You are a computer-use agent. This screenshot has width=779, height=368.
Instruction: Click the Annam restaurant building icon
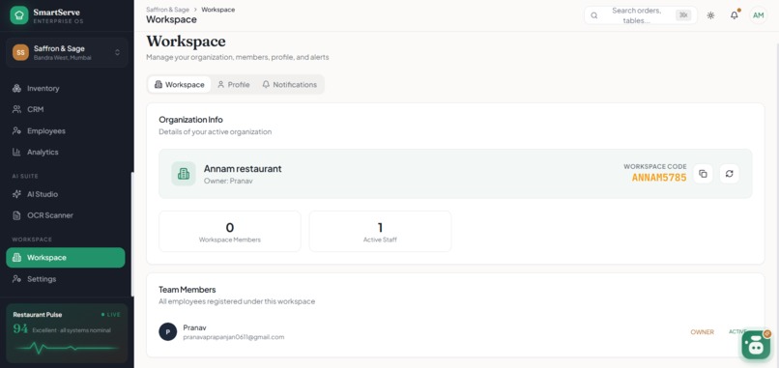click(x=184, y=174)
